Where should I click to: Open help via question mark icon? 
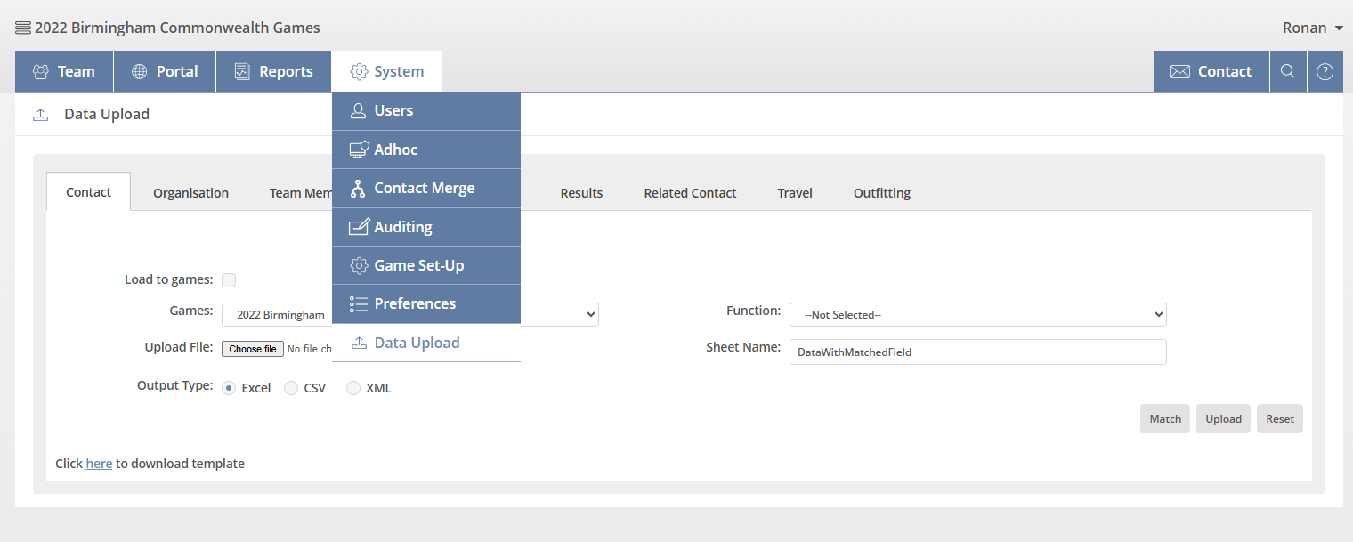(x=1325, y=71)
